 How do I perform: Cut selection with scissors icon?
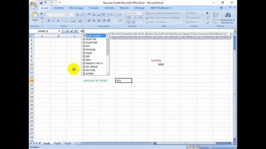[42, 13]
